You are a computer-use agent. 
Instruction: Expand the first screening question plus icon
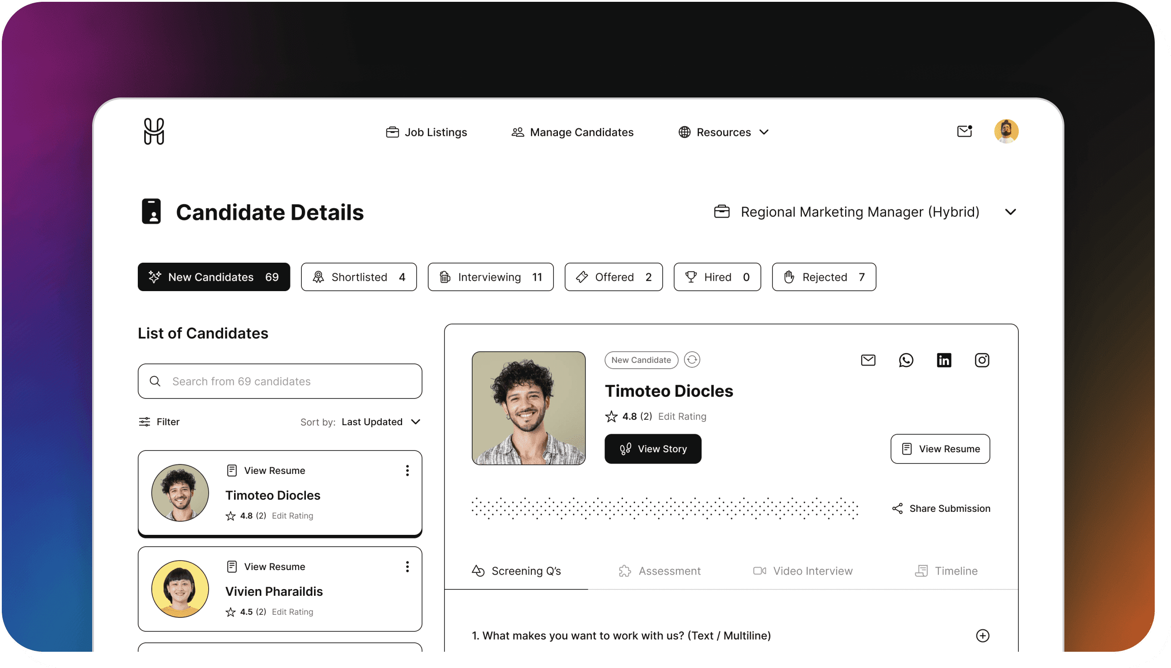point(982,636)
